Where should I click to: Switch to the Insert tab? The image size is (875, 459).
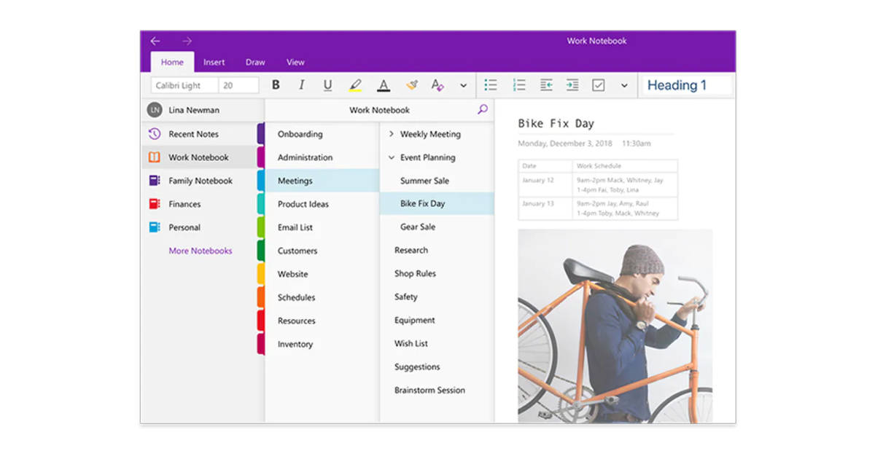coord(214,63)
